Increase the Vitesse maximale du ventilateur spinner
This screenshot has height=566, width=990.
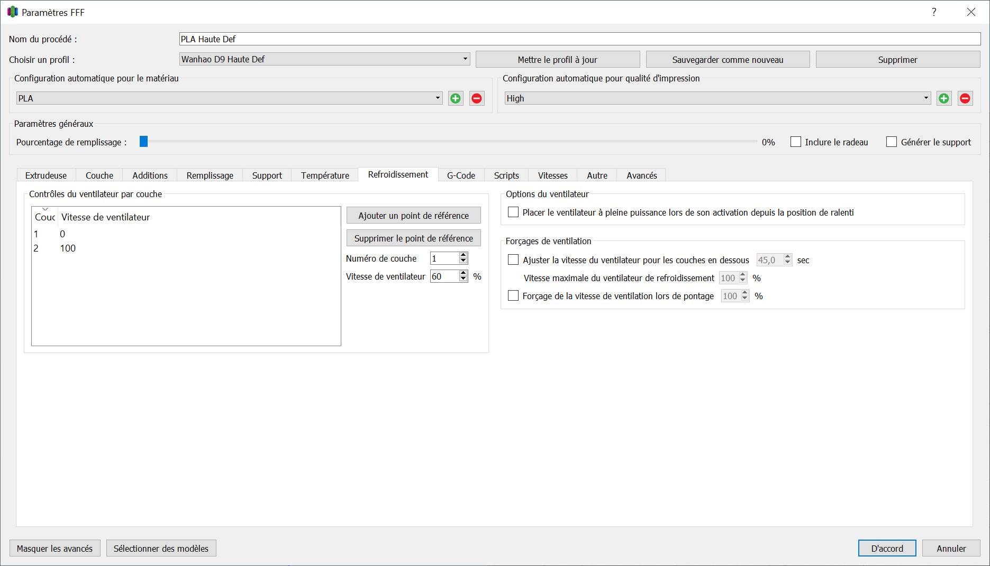tap(743, 275)
